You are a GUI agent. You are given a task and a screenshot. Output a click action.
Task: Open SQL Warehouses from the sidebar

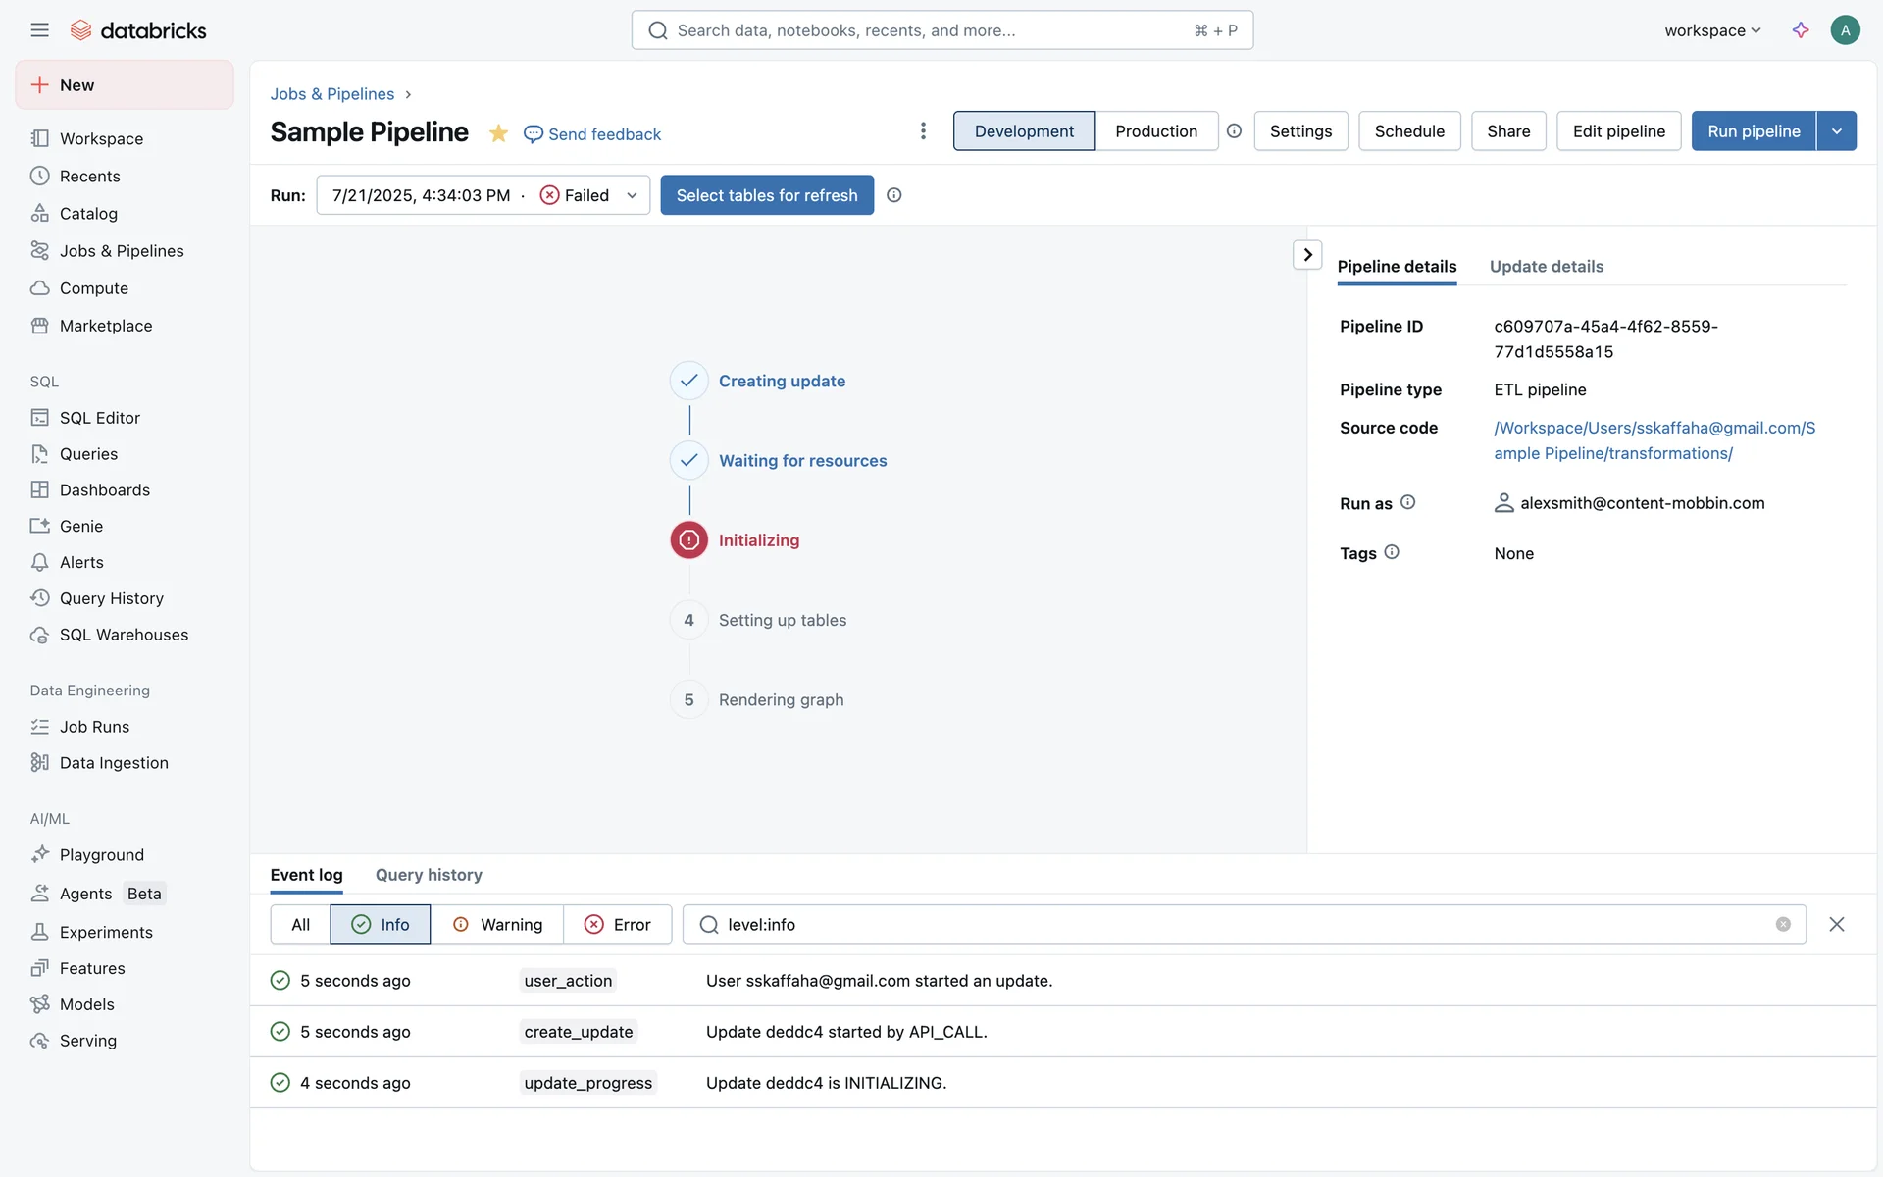(x=124, y=635)
